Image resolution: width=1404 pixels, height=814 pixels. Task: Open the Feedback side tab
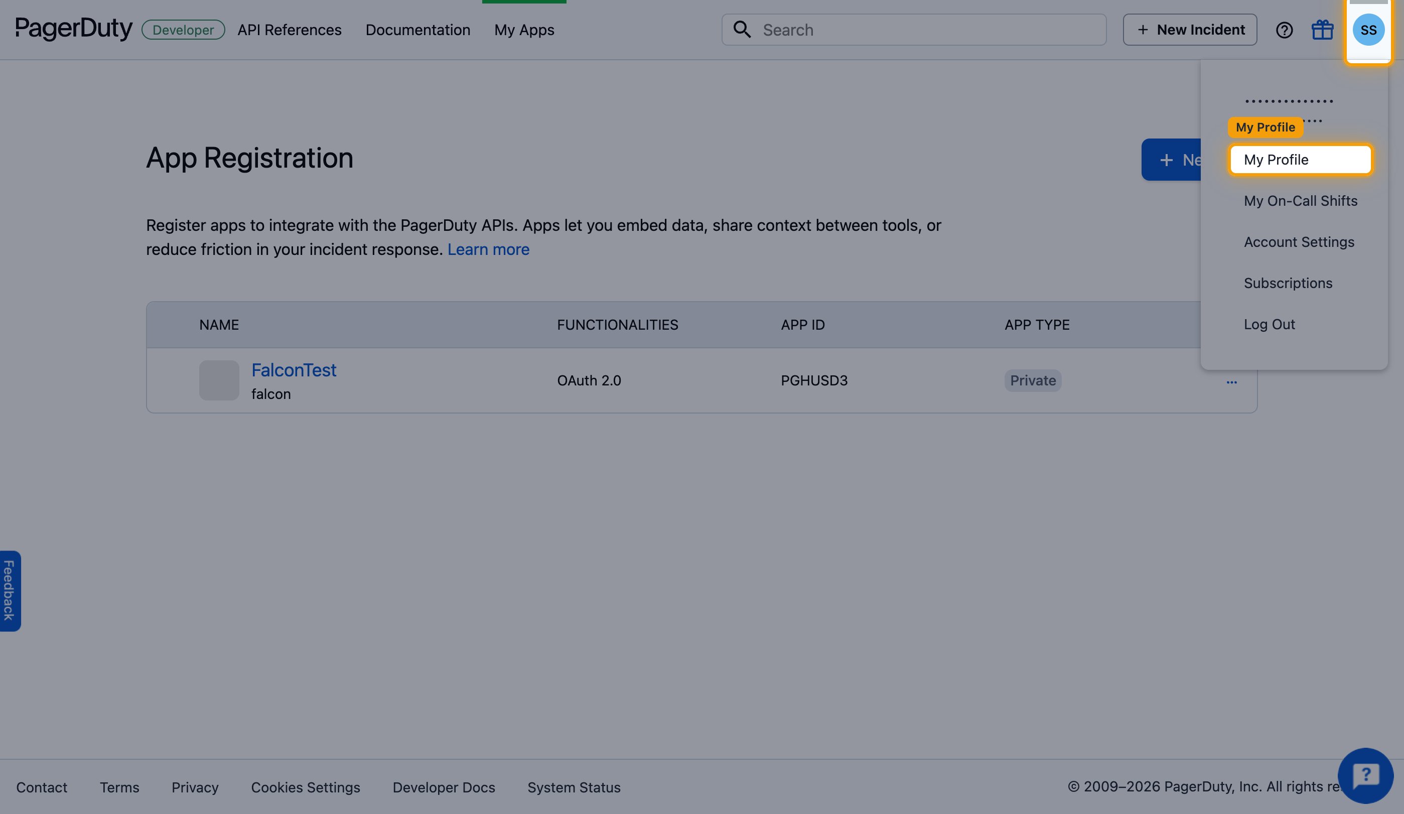(10, 591)
